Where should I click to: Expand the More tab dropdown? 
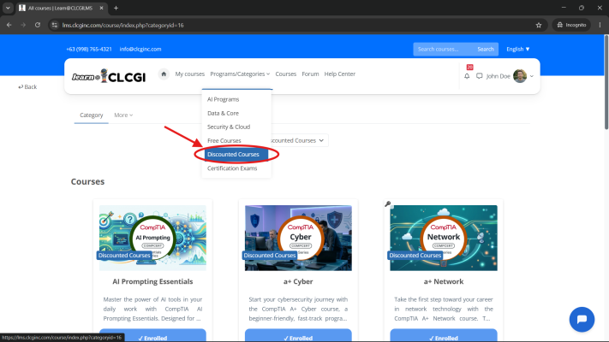tap(123, 115)
